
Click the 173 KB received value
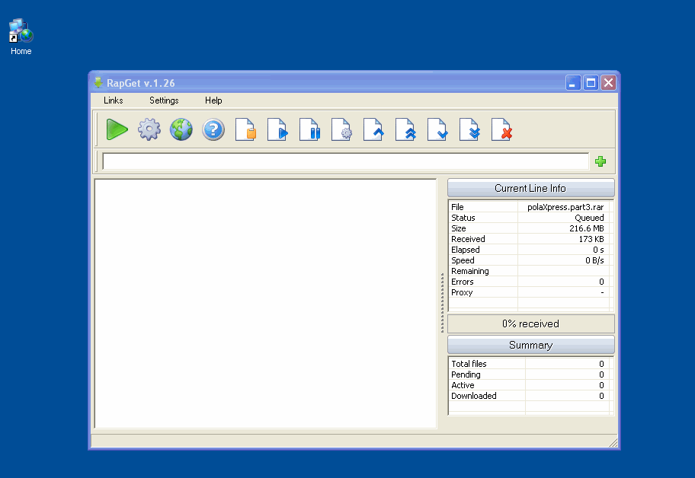591,239
